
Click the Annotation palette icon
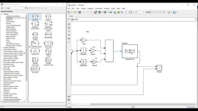(x=69, y=35)
